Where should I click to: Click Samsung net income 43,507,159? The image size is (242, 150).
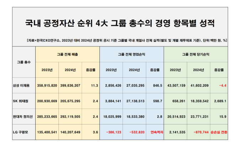(176, 85)
